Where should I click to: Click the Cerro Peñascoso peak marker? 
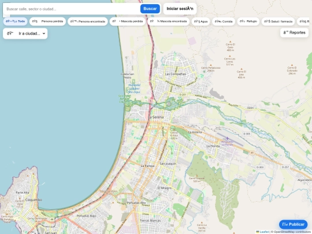pos(211,65)
